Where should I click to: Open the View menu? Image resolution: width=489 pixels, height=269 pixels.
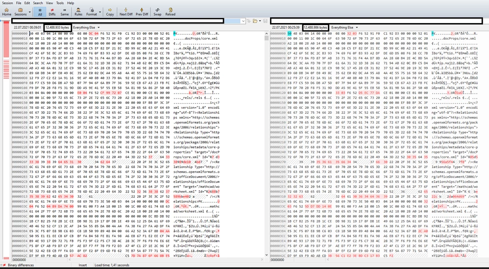pyautogui.click(x=49, y=3)
